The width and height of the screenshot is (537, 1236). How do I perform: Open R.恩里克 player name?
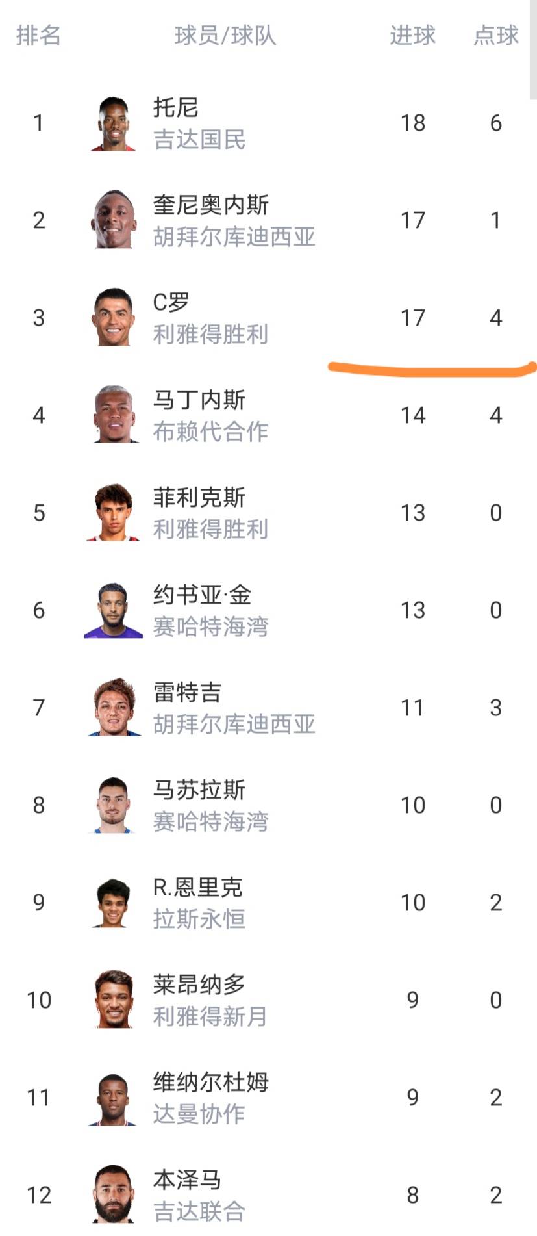pyautogui.click(x=197, y=888)
